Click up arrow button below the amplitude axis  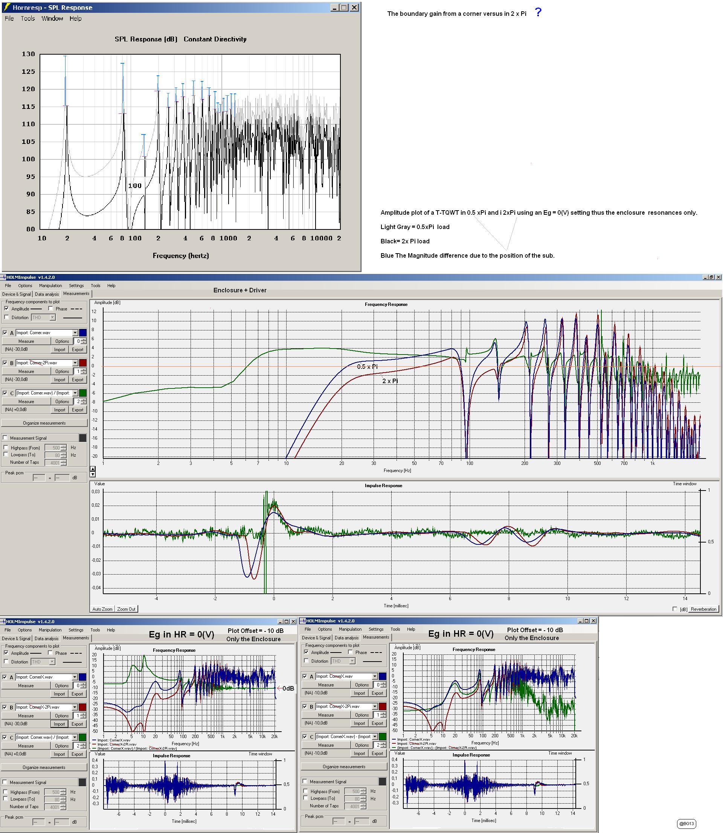[93, 469]
